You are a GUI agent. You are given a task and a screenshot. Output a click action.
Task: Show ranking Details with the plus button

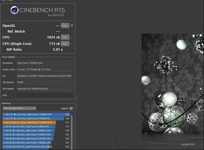click(x=71, y=108)
